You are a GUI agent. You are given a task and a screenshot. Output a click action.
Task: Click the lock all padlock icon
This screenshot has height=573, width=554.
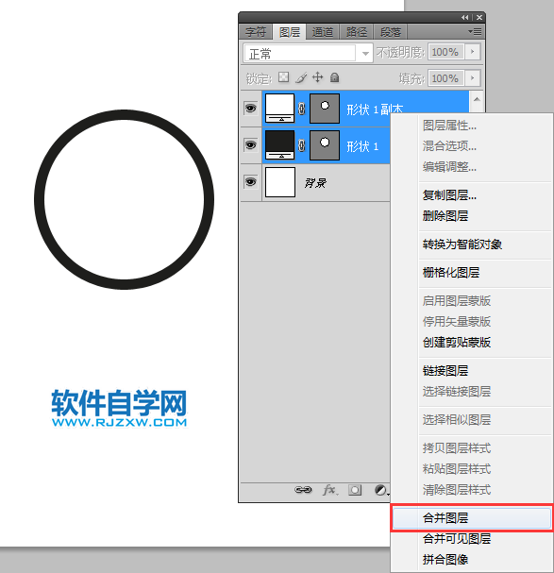click(x=334, y=77)
